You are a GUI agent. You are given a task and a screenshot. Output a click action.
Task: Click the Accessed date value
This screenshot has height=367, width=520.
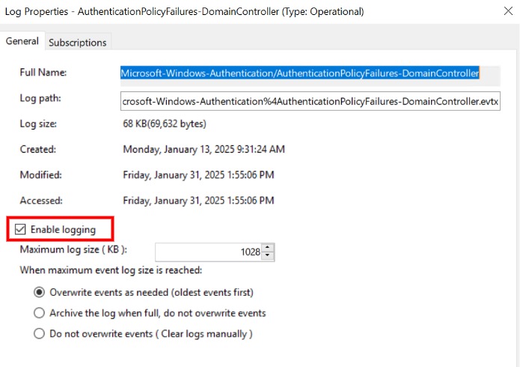198,201
